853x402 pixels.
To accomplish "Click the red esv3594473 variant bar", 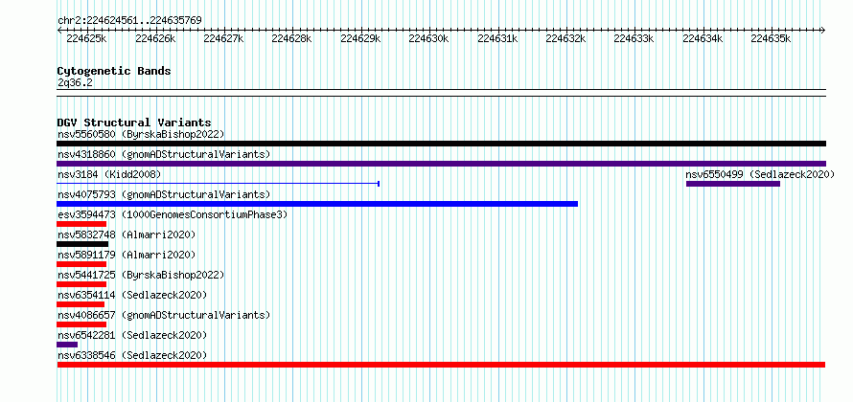I will coord(81,224).
